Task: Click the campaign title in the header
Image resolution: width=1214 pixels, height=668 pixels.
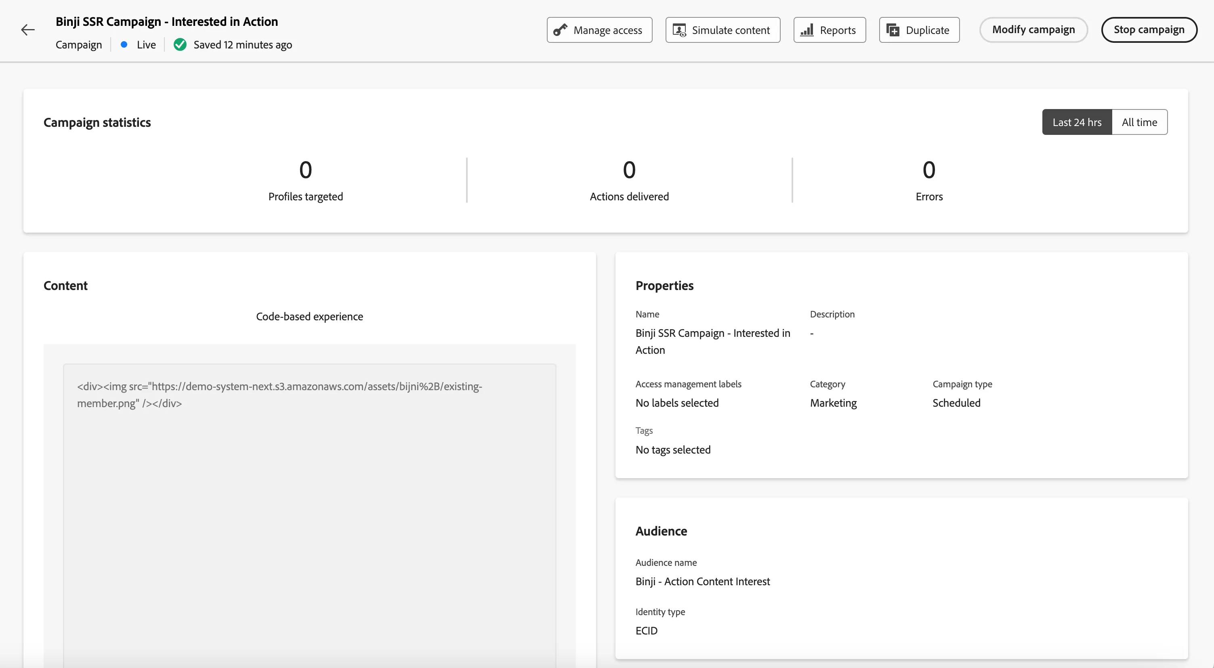Action: tap(167, 22)
